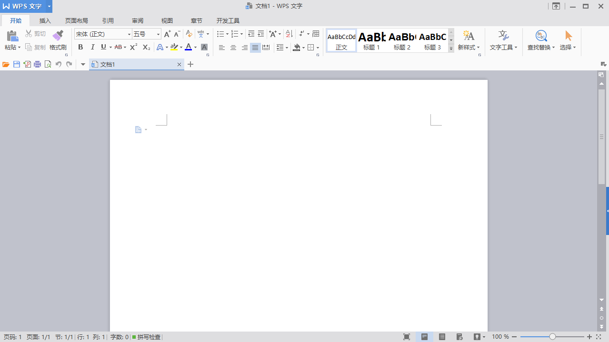Click the Format Painter (格式刷) icon
The width and height of the screenshot is (609, 342).
58,36
